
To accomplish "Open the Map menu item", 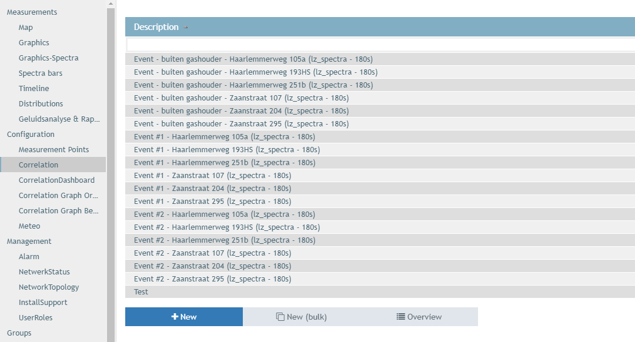I will pos(26,27).
